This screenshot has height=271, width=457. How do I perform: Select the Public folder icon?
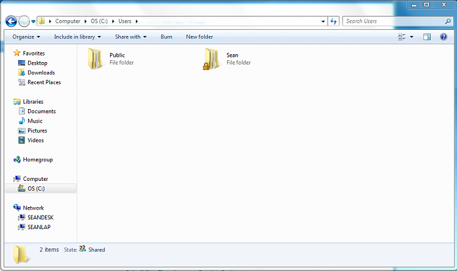point(96,59)
